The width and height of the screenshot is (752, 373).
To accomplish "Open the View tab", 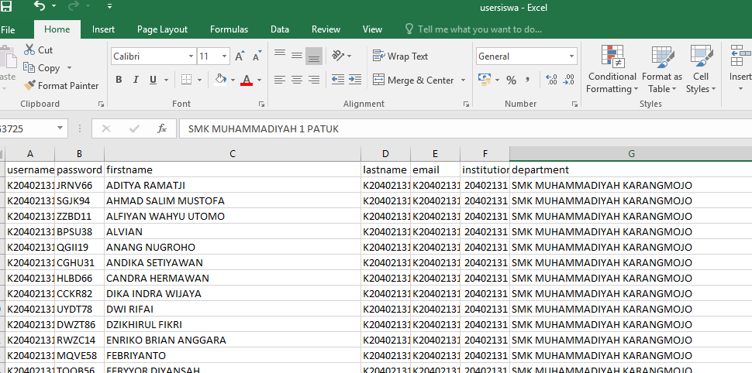I will 372,29.
